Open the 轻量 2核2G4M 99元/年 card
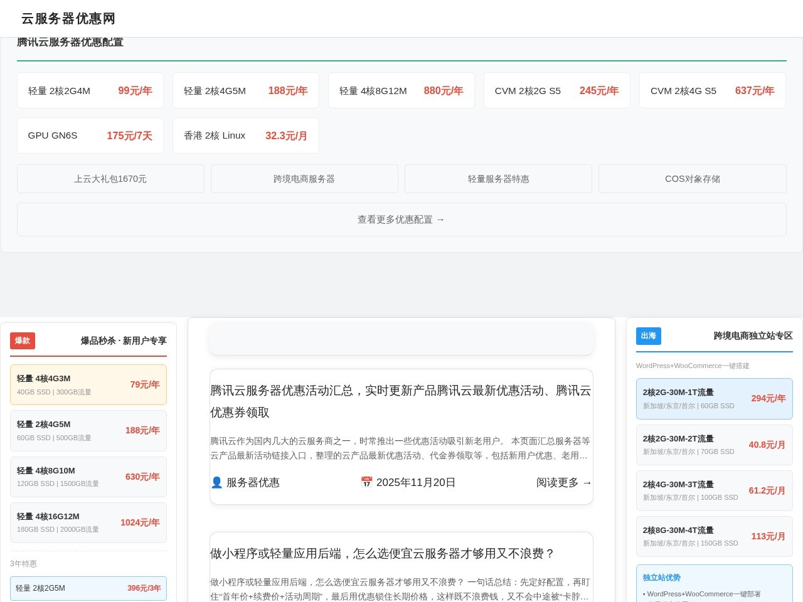The image size is (803, 602). 90,90
